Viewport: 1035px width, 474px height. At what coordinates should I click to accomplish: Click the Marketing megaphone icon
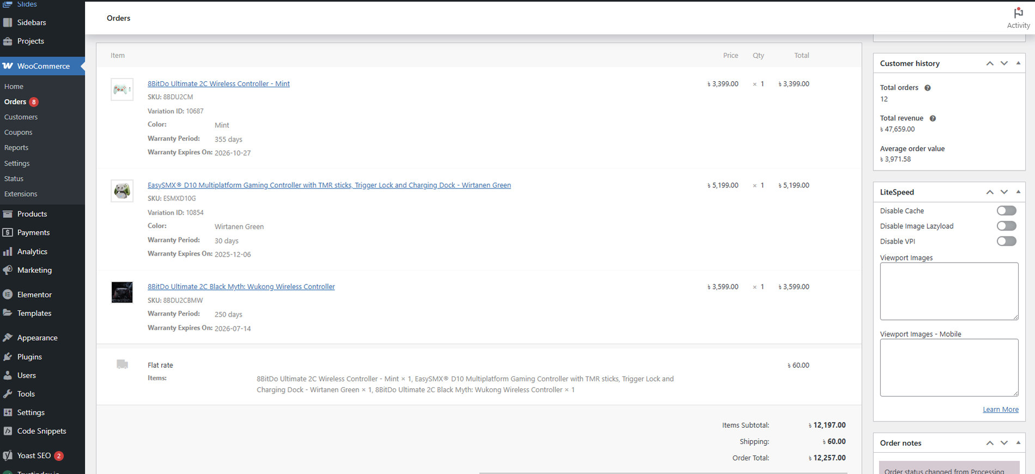point(8,270)
